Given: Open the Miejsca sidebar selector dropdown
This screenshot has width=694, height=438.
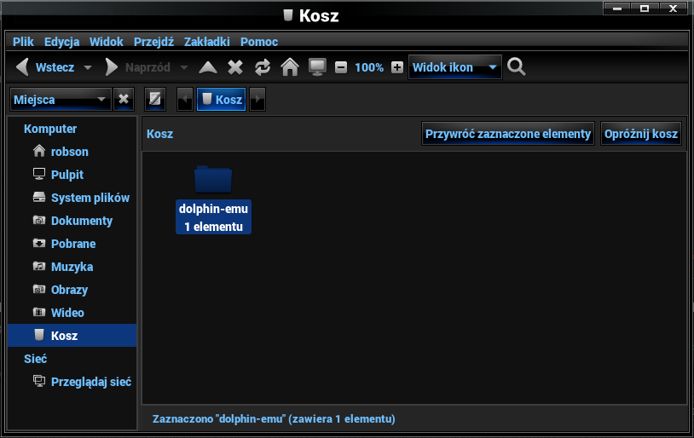Looking at the screenshot, I should click(x=61, y=100).
